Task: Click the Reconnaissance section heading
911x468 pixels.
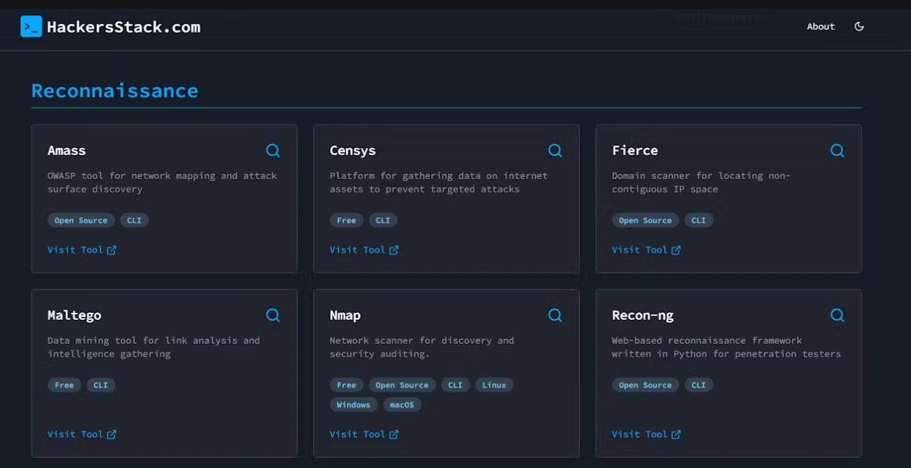Action: (x=115, y=91)
